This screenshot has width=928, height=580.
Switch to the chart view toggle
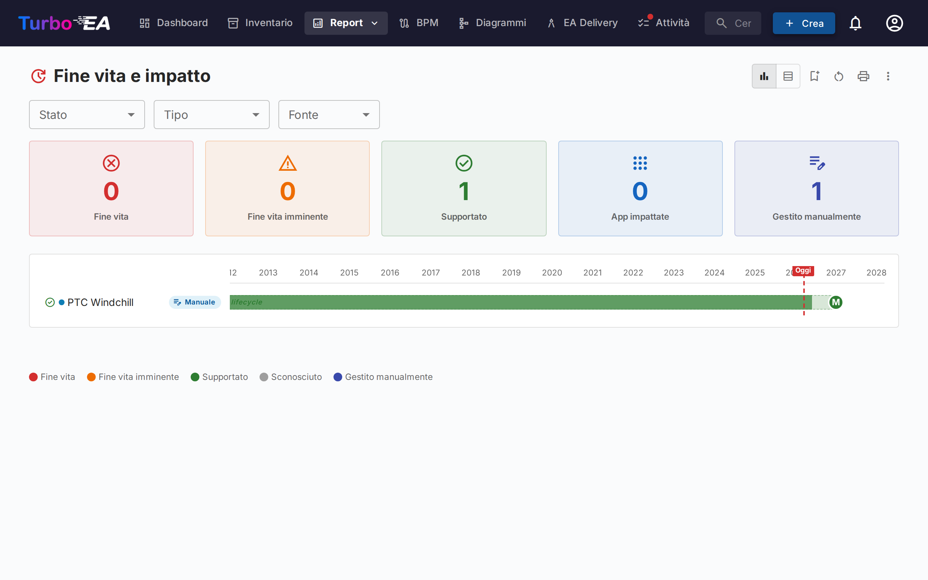coord(764,76)
